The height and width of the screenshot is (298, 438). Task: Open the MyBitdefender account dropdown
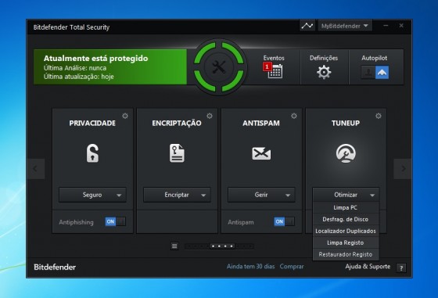(345, 26)
